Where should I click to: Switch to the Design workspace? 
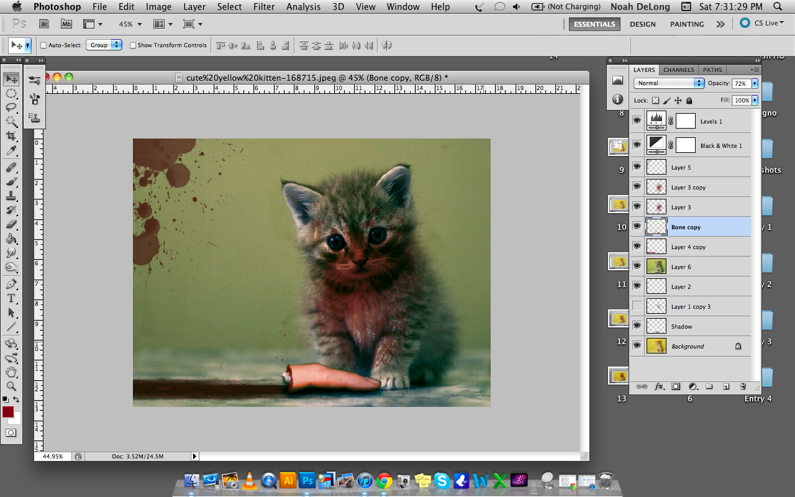(x=642, y=24)
